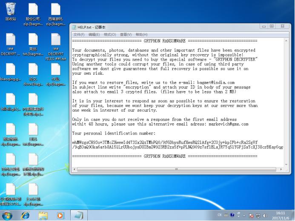Select the desktop file with 14714 in name
Screen dimensions: 295x221
[x=11, y=195]
